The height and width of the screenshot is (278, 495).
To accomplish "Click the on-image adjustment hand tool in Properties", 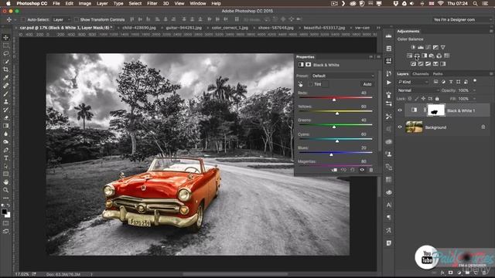I will (x=300, y=84).
